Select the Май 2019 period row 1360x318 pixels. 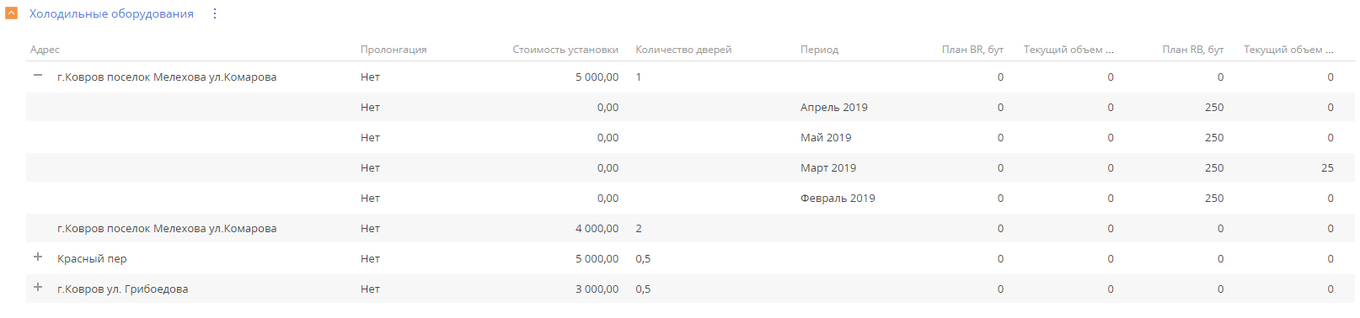click(x=690, y=137)
